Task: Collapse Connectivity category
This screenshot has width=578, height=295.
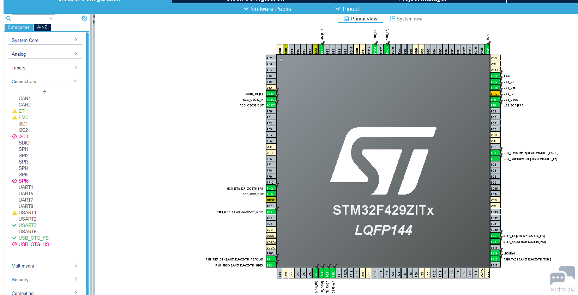Action: click(x=45, y=81)
